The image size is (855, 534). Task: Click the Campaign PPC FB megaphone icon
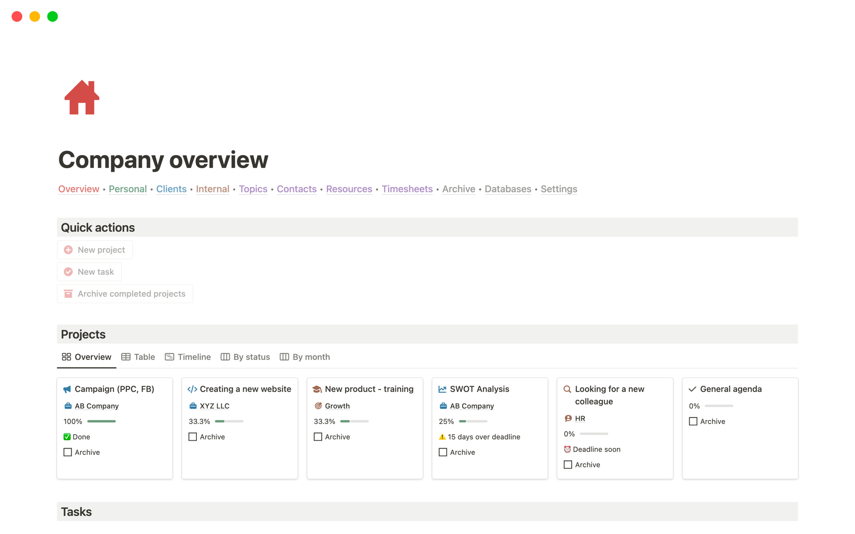(x=67, y=389)
